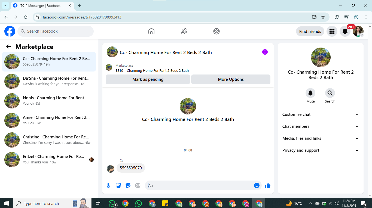
Task: Open Windows notification center
Action: point(363,203)
